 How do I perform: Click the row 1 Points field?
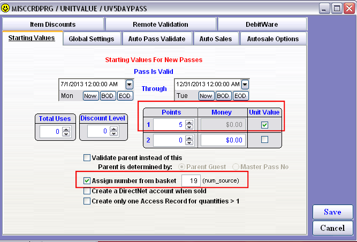pyautogui.click(x=169, y=125)
